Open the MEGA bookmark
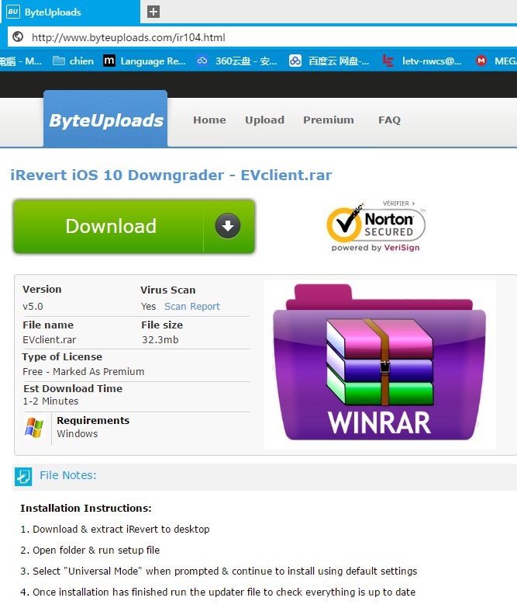The height and width of the screenshot is (608, 517). click(x=496, y=61)
